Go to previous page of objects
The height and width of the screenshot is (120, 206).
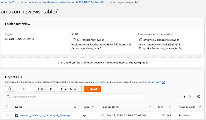[x=179, y=97]
